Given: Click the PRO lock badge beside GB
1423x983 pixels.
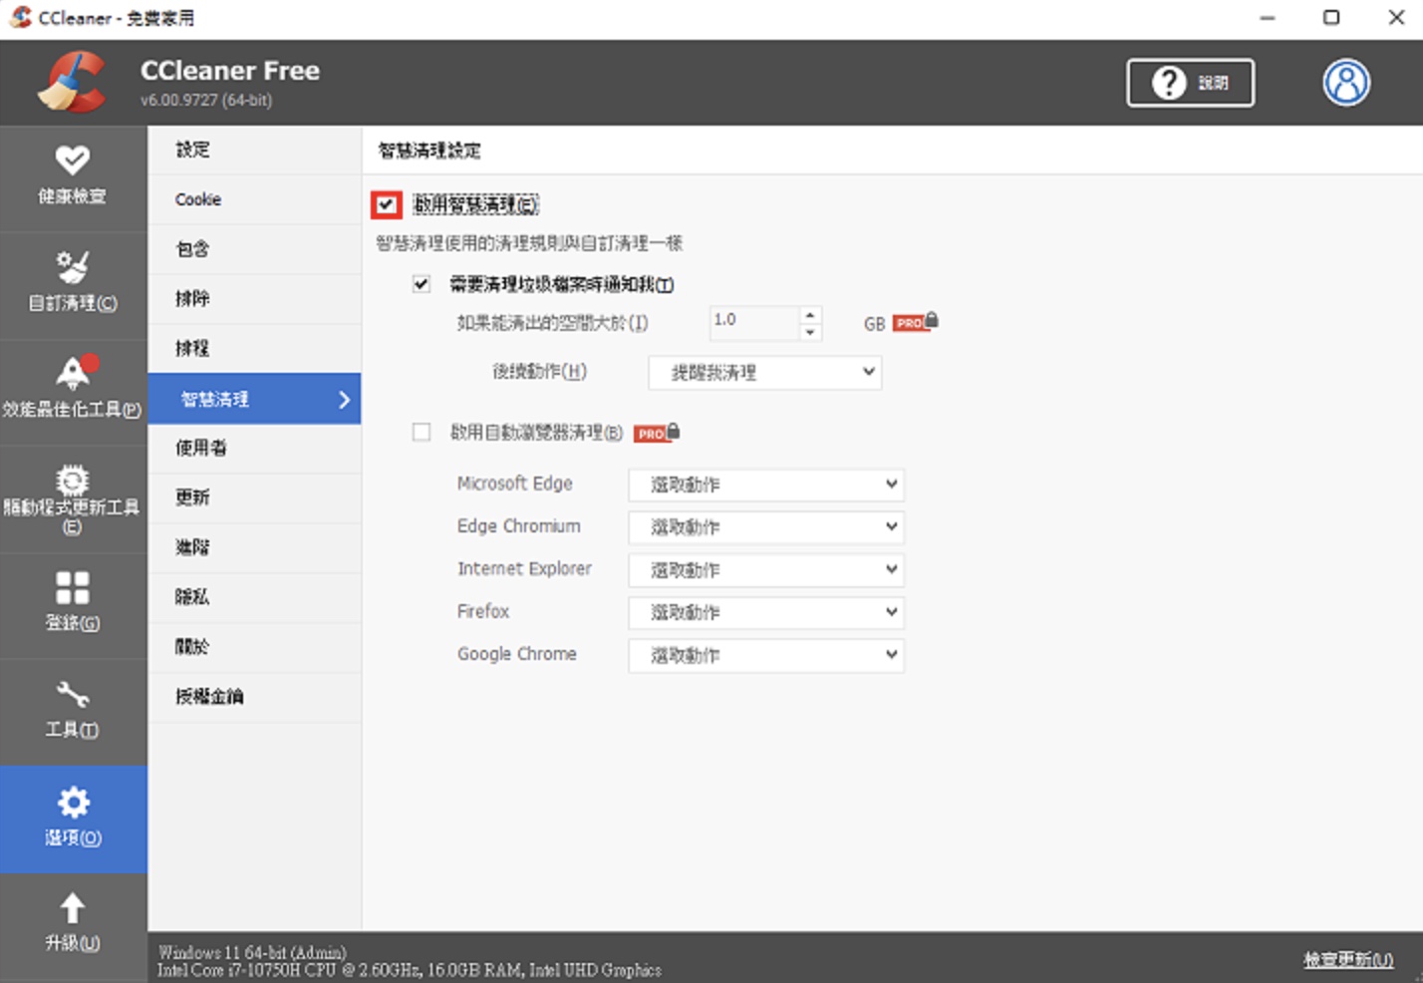Looking at the screenshot, I should click(915, 322).
